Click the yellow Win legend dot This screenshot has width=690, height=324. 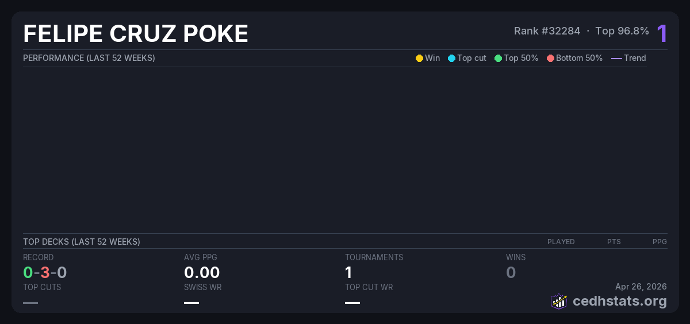tap(419, 58)
